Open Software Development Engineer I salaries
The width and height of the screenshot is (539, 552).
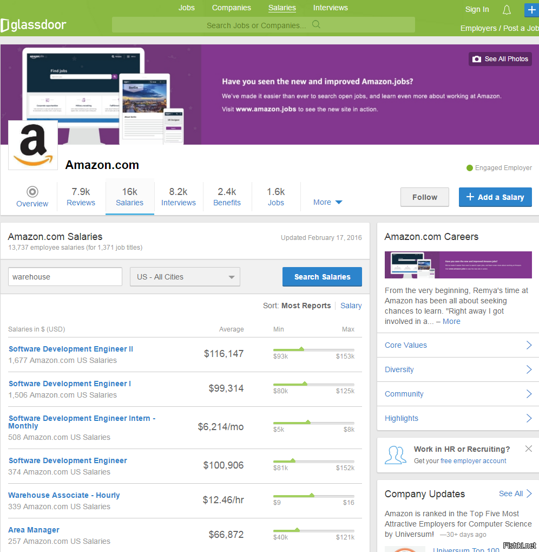(x=70, y=384)
